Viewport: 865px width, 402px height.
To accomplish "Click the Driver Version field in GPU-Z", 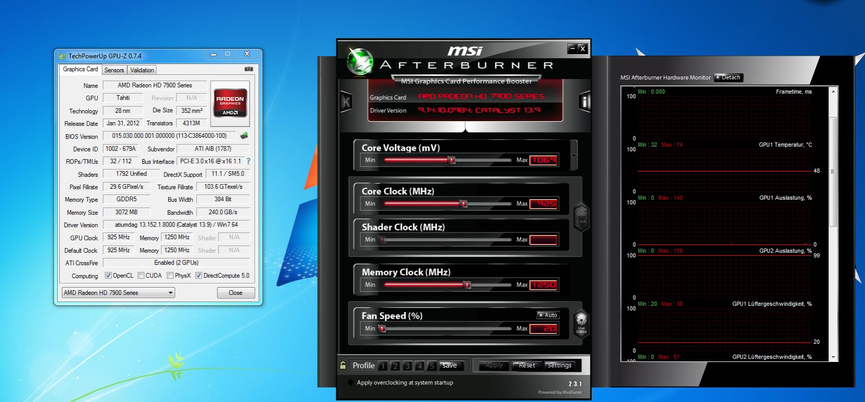I will (176, 225).
